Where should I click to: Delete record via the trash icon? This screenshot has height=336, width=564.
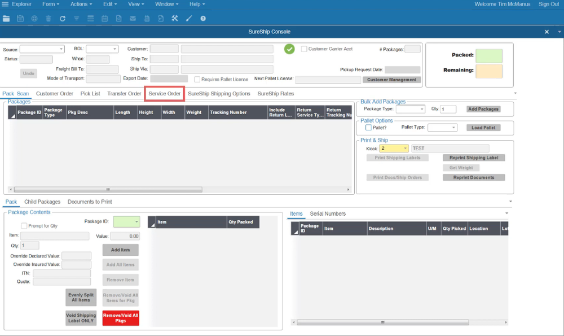[47, 18]
